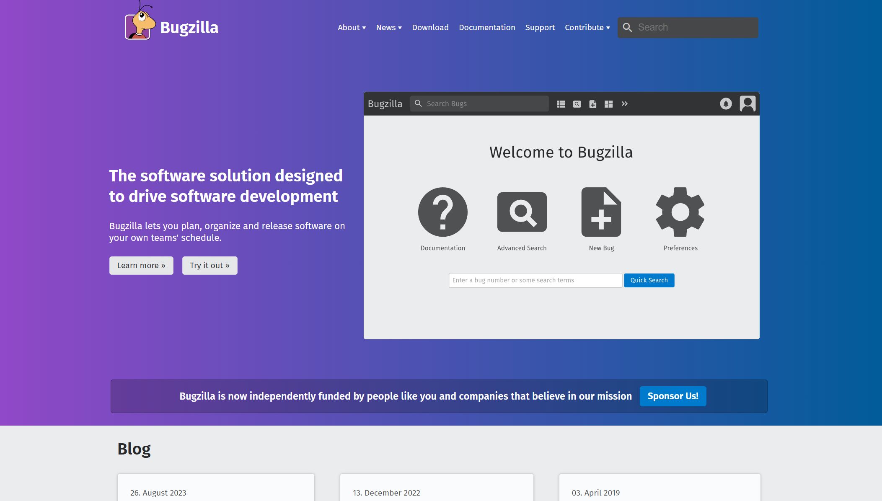Click the Advanced Search icon
882x501 pixels.
pyautogui.click(x=522, y=212)
